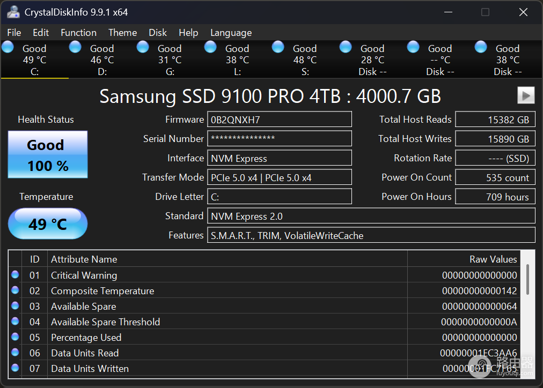The height and width of the screenshot is (388, 543).
Task: Select drive C: status orb at 49 °C
Action: [8, 47]
